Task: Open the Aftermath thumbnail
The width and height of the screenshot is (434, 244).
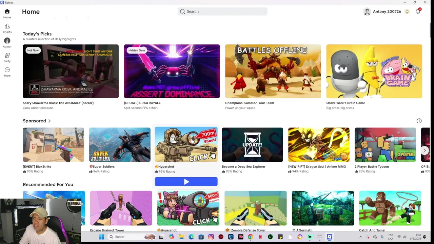Action: [x=323, y=208]
